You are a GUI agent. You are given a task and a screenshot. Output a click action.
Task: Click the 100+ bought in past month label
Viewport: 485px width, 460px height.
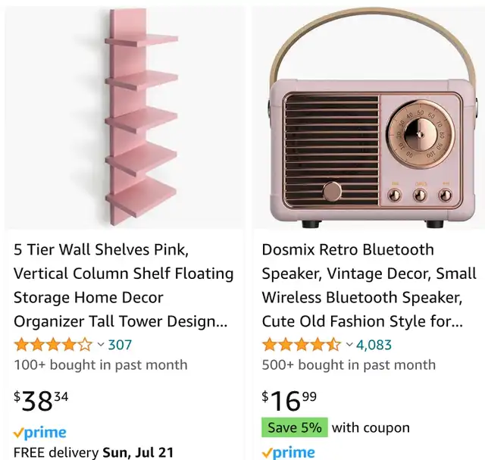(101, 365)
